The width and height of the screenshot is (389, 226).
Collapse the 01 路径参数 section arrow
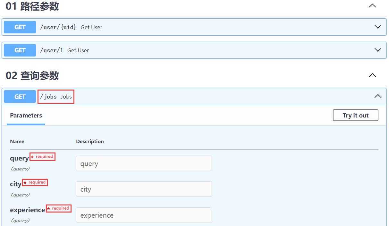coord(372,6)
